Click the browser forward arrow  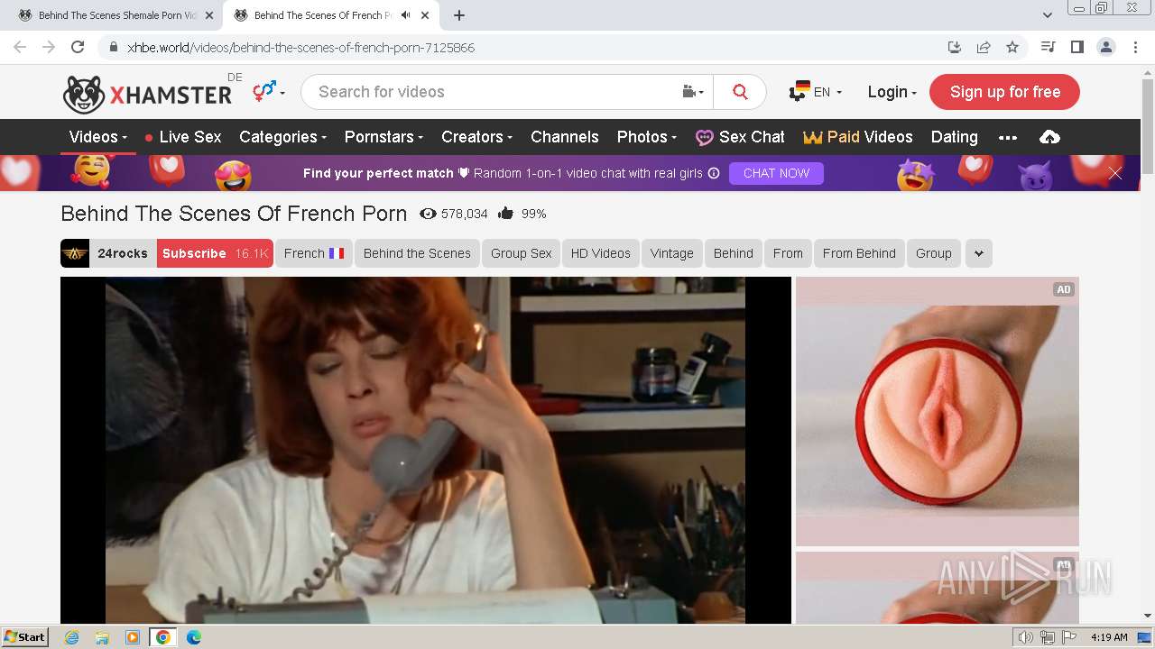(x=49, y=47)
